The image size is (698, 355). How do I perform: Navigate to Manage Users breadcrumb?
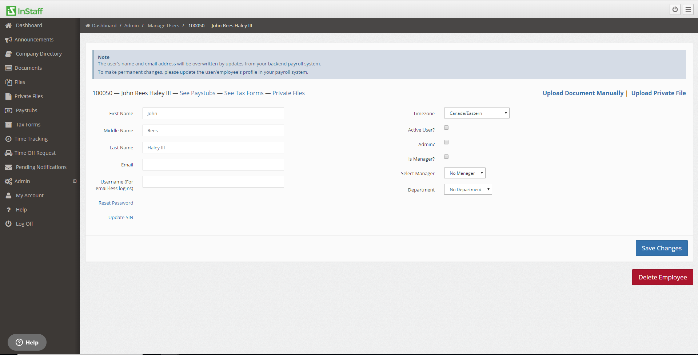click(x=163, y=25)
